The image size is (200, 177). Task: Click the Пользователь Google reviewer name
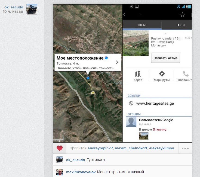point(156,120)
